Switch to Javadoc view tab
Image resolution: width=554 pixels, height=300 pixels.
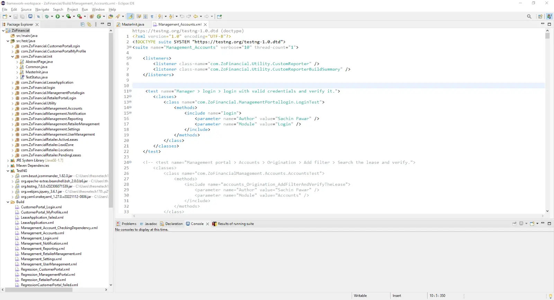(x=149, y=224)
